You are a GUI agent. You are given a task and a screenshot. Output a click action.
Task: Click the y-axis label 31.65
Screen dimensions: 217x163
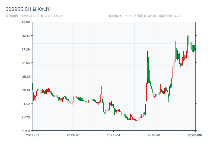[26, 63]
